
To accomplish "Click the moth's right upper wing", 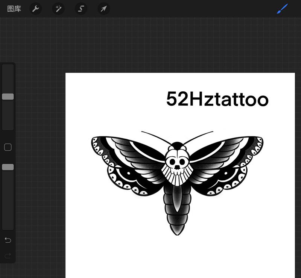I will [x=226, y=150].
